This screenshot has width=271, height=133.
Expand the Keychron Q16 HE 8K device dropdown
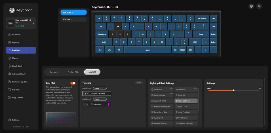point(33,23)
